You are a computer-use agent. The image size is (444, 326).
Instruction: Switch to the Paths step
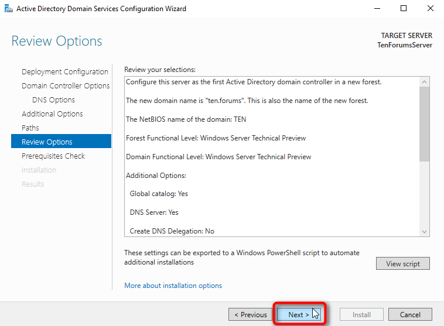[x=30, y=128]
